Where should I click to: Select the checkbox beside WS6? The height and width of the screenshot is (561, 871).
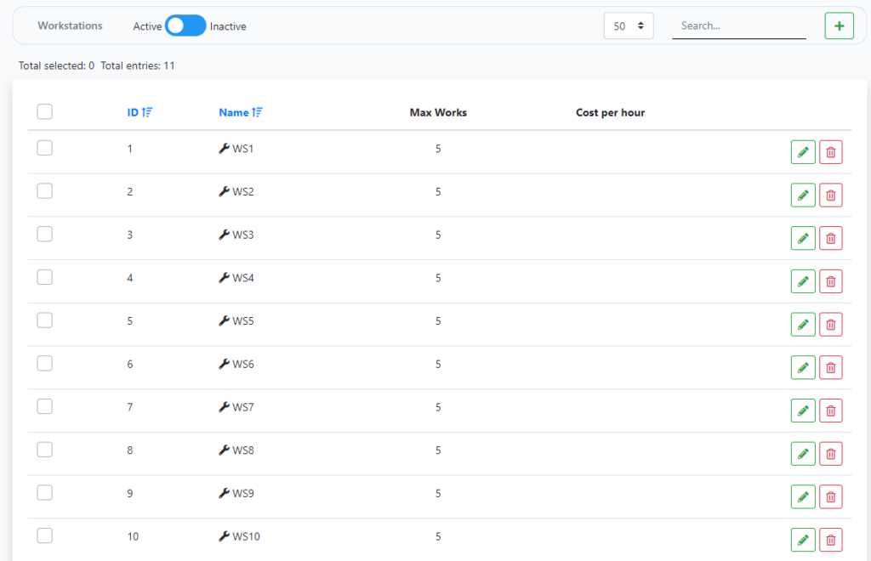pyautogui.click(x=45, y=363)
